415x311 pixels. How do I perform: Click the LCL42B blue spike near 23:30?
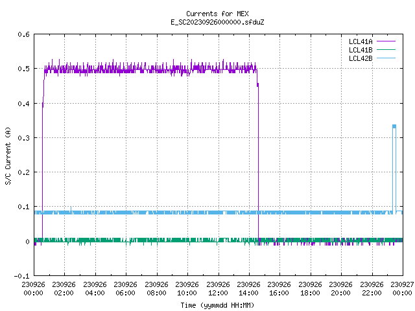pos(394,169)
